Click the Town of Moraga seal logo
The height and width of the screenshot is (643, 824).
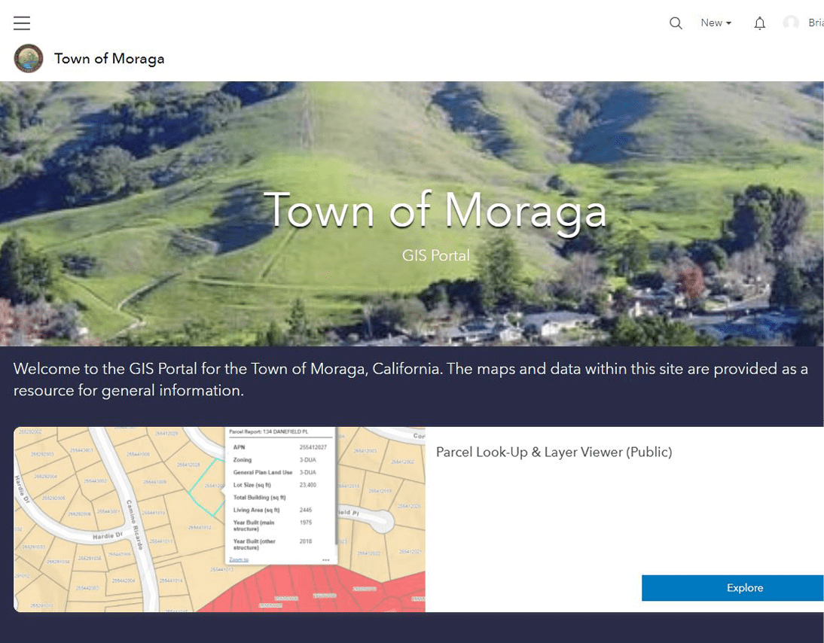[x=28, y=59]
